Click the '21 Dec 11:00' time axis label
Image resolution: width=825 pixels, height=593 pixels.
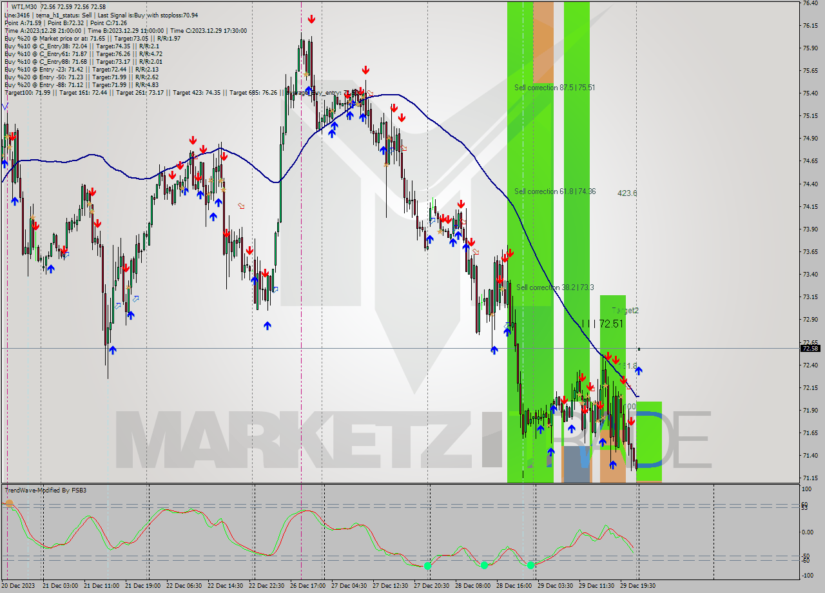(x=102, y=586)
